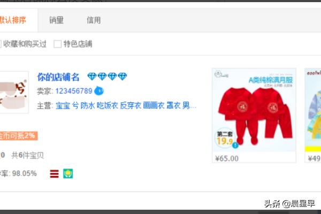
Task: Select the 默认排序 tab
Action: pyautogui.click(x=13, y=20)
